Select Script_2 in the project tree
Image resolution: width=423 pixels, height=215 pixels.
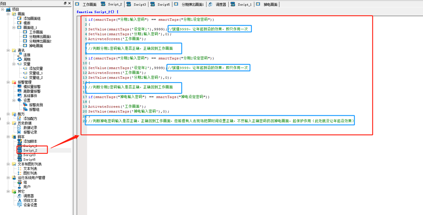pyautogui.click(x=30, y=150)
